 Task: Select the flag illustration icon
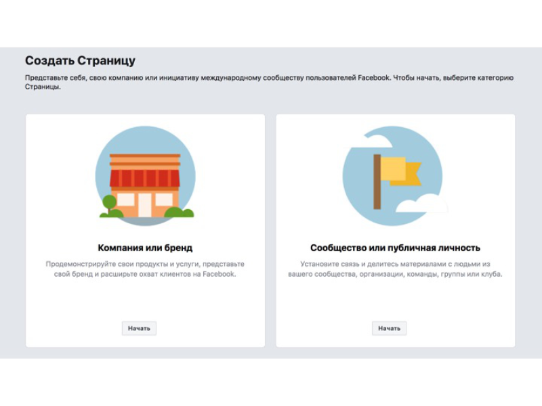pyautogui.click(x=393, y=176)
